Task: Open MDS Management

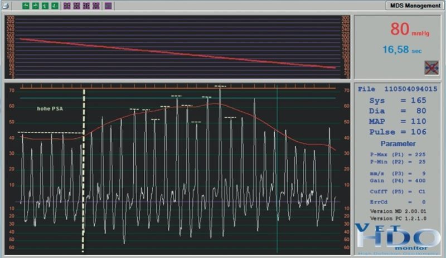Action: tap(414, 6)
